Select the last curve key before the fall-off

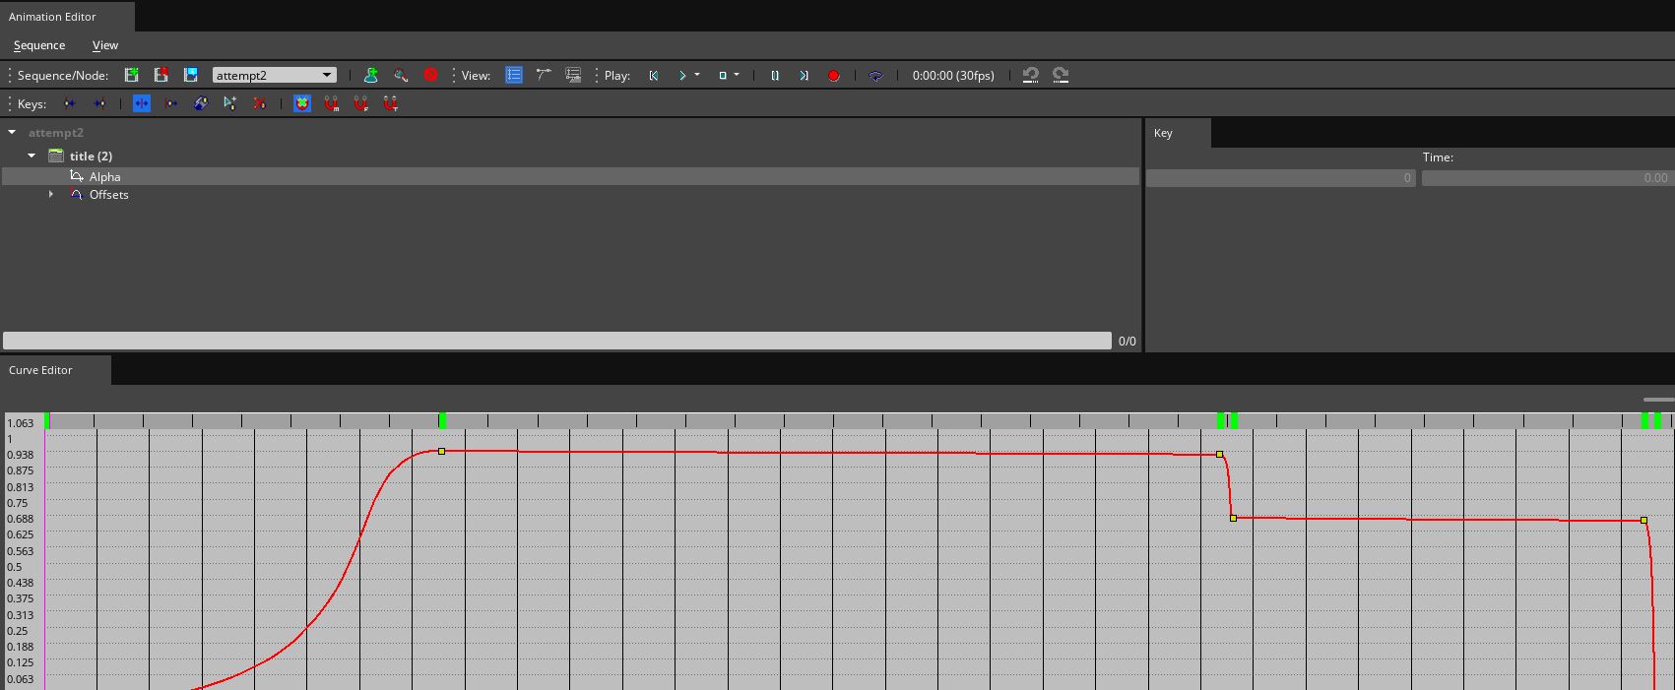[x=1644, y=520]
